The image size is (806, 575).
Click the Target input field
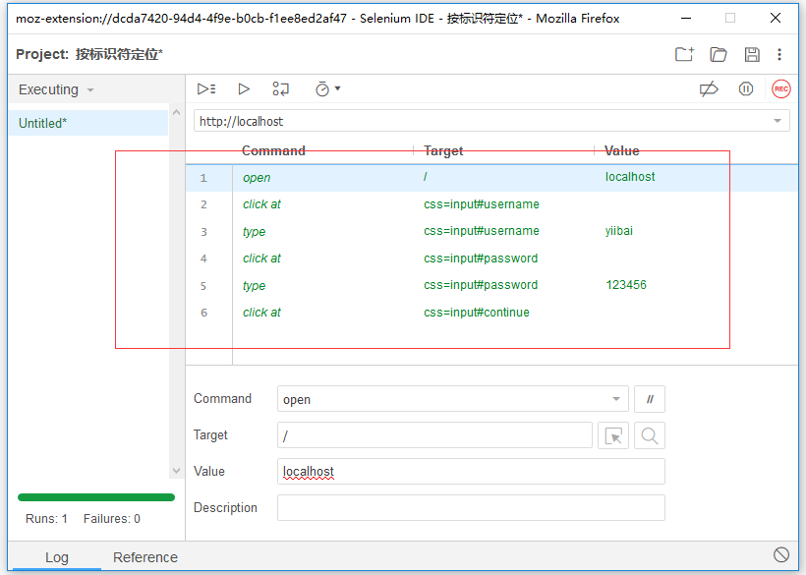[x=434, y=435]
